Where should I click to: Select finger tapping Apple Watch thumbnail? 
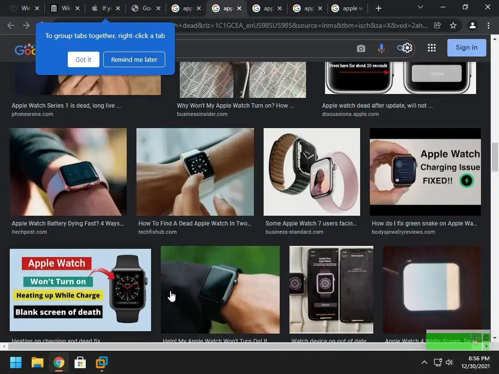click(x=195, y=172)
